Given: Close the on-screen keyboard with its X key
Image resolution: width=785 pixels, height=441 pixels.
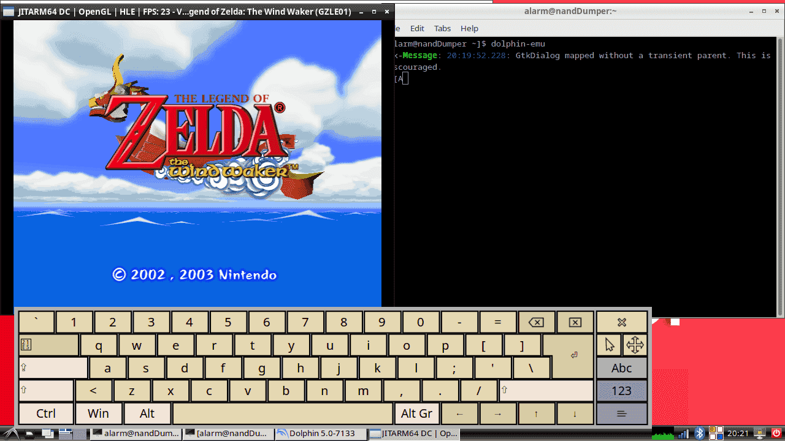Looking at the screenshot, I should pos(622,322).
